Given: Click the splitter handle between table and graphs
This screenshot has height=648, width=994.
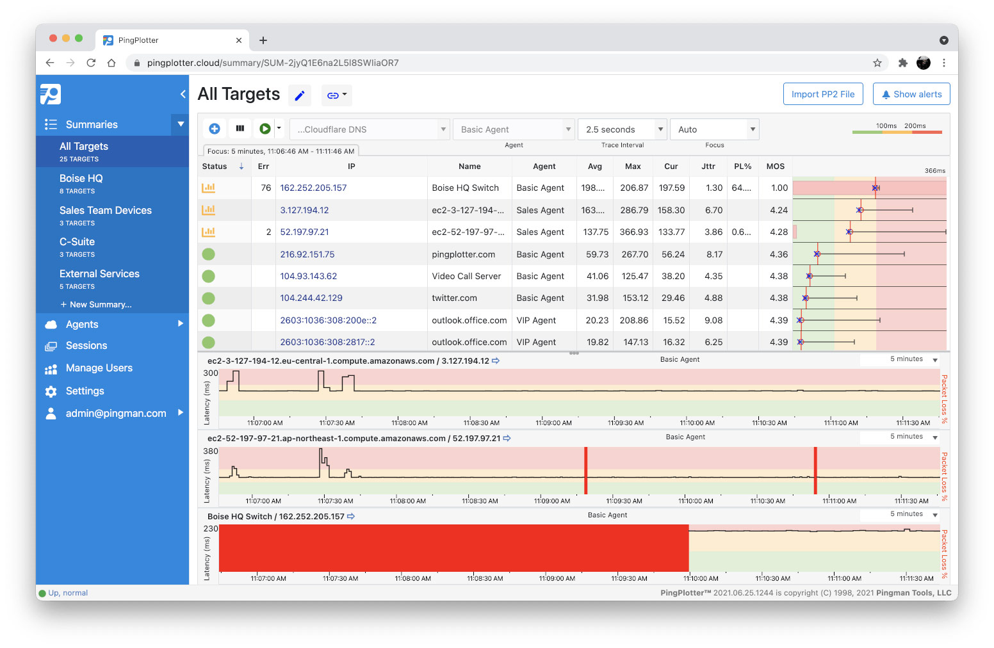Looking at the screenshot, I should tap(574, 353).
